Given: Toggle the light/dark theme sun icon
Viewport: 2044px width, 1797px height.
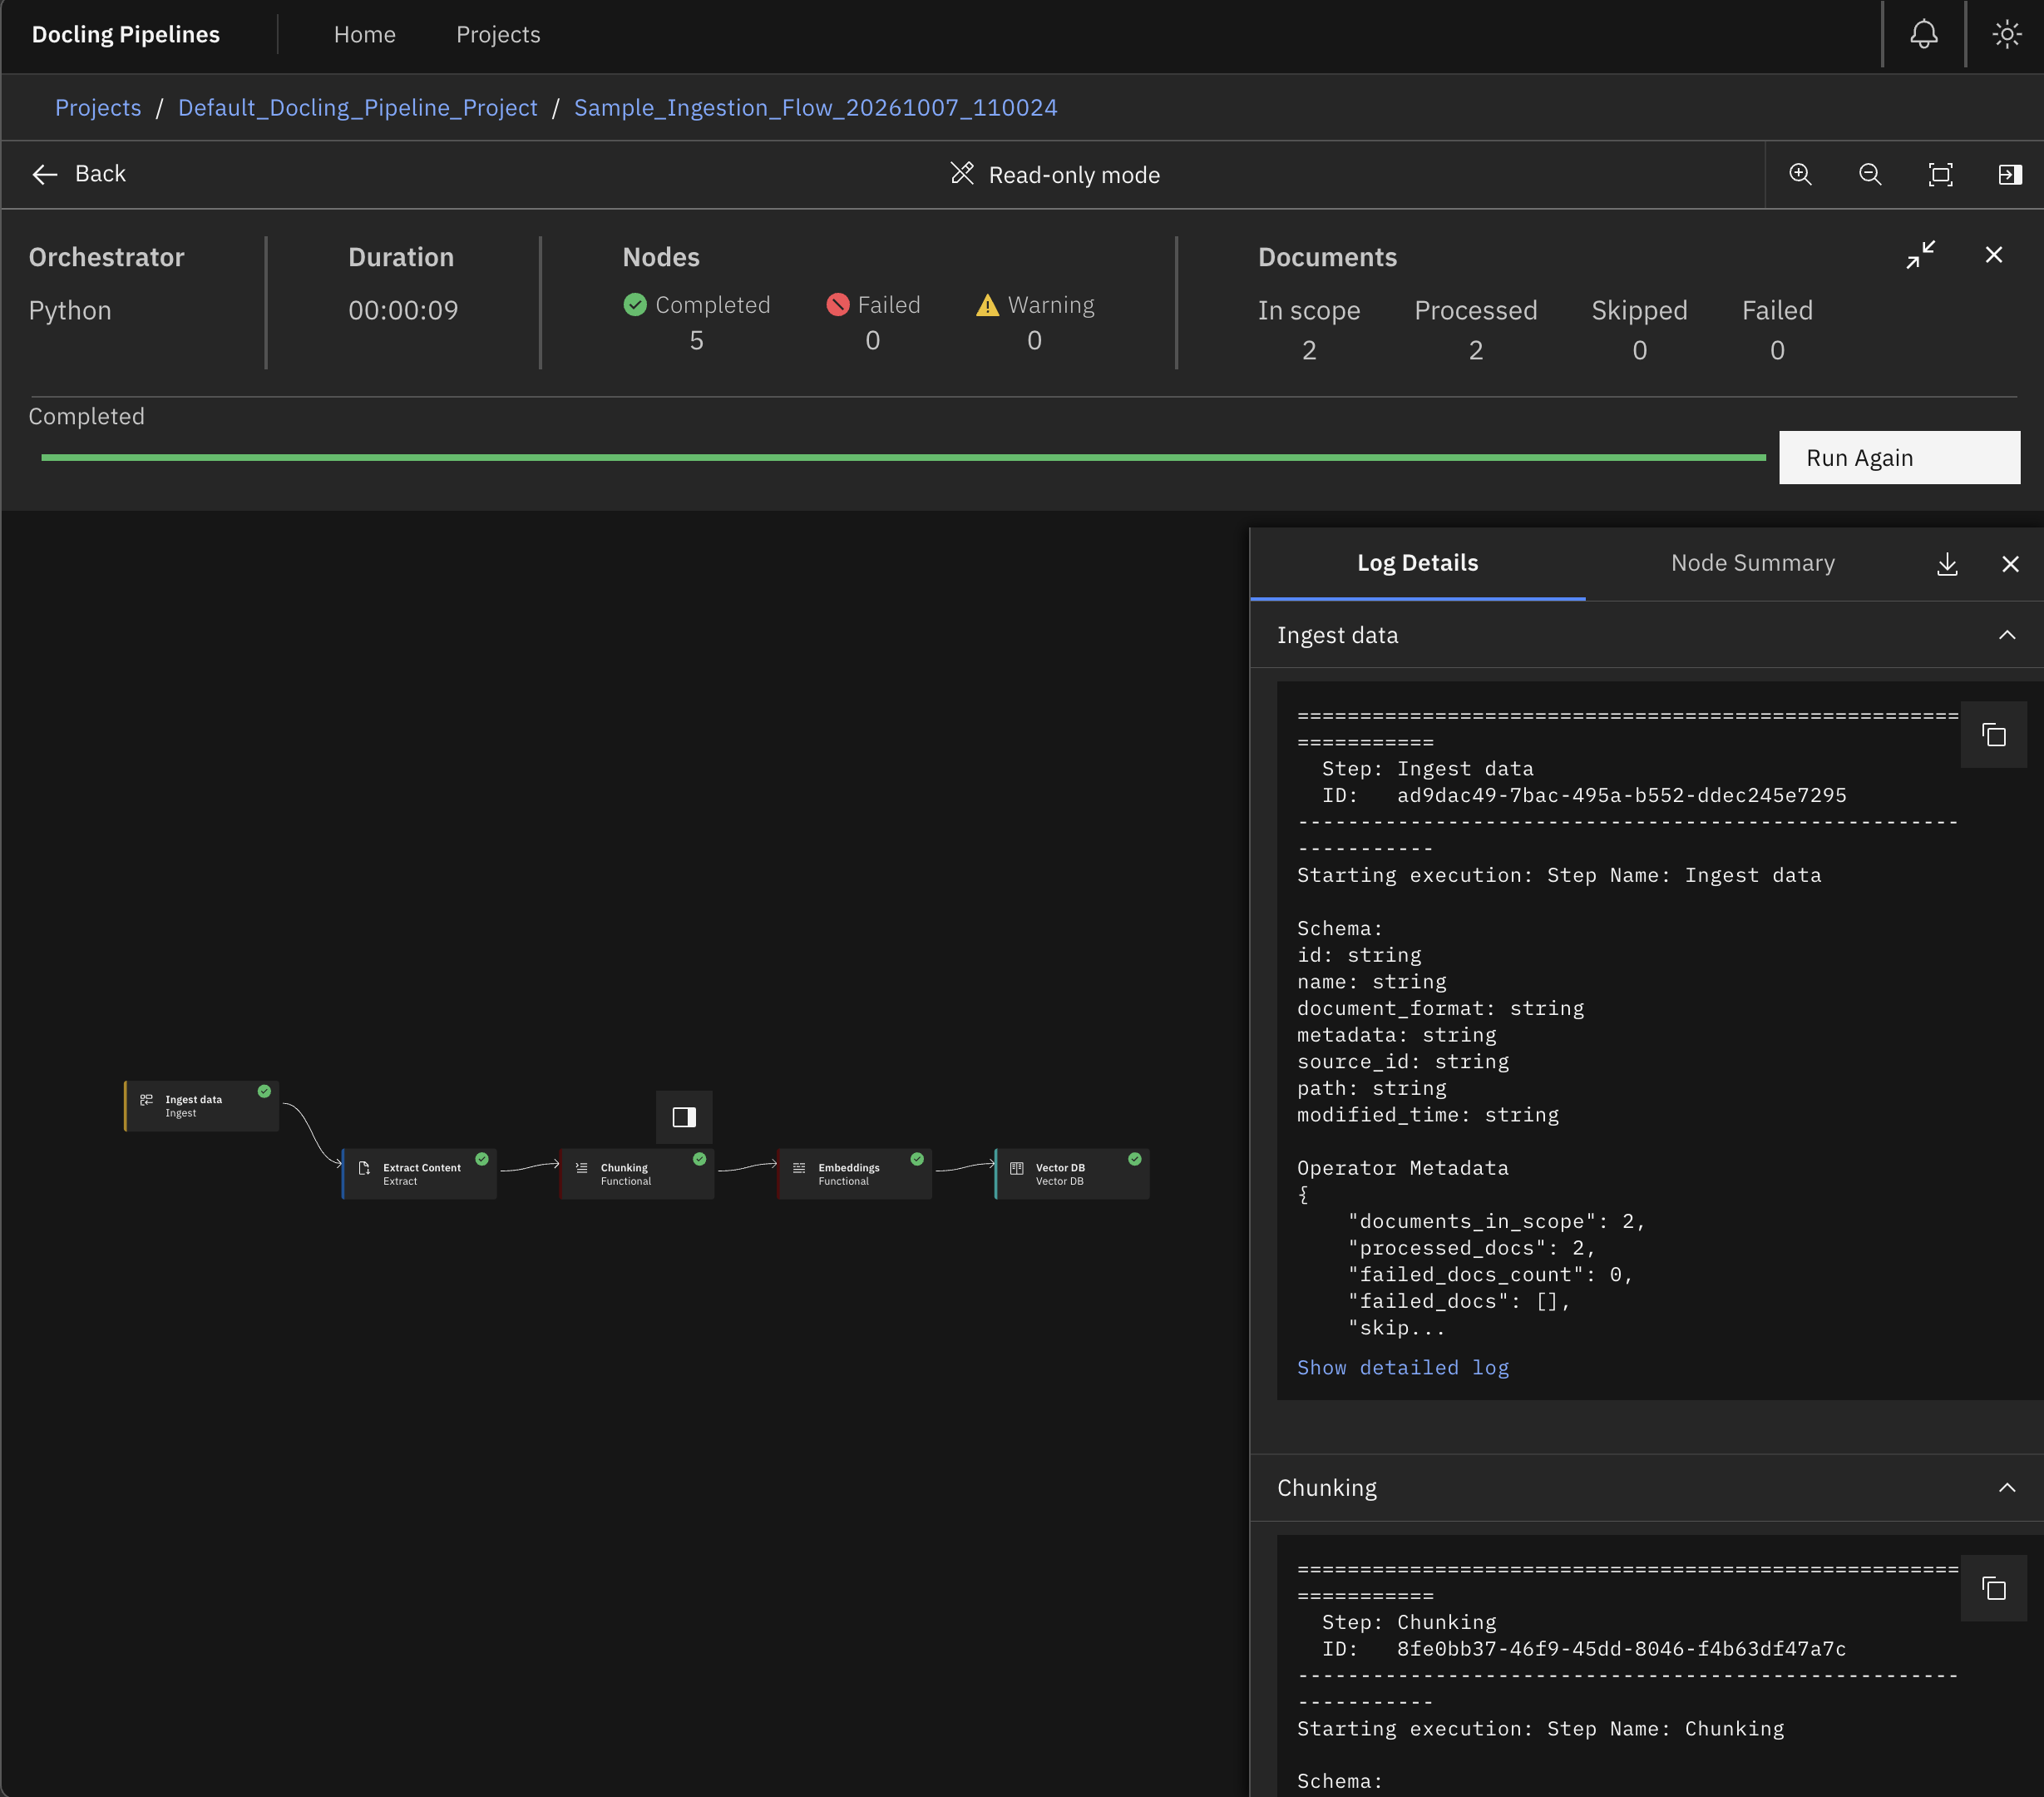Looking at the screenshot, I should coord(2006,35).
